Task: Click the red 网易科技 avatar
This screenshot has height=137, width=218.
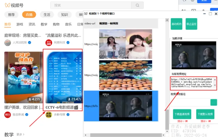Action: click(x=49, y=43)
